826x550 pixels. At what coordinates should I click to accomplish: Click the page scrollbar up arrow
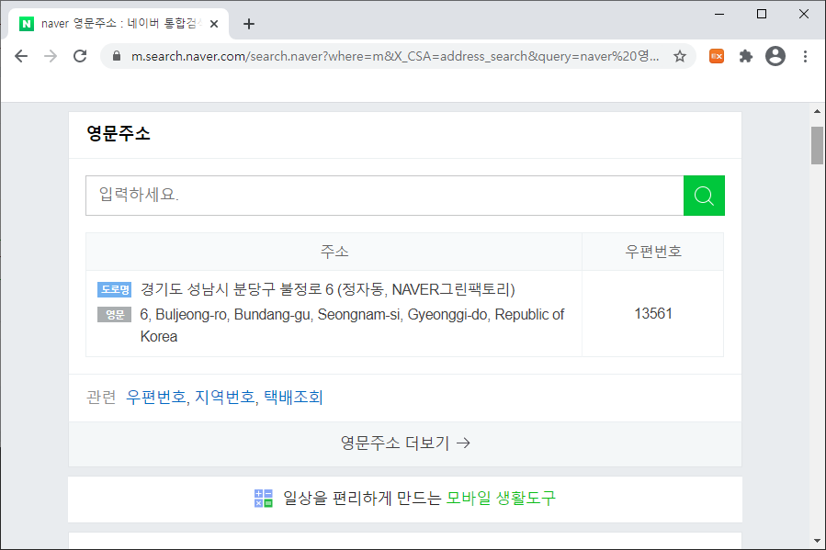[x=817, y=111]
